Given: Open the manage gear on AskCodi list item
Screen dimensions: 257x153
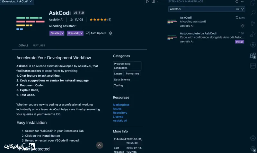Looking at the screenshot, I should [243, 26].
